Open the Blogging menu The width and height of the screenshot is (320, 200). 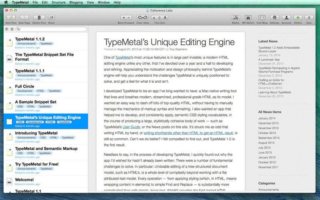click(76, 2)
